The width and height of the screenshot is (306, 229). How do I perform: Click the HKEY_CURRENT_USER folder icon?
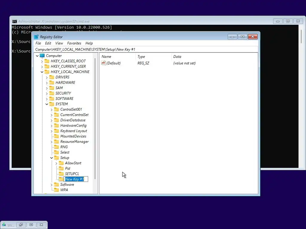[47, 66]
